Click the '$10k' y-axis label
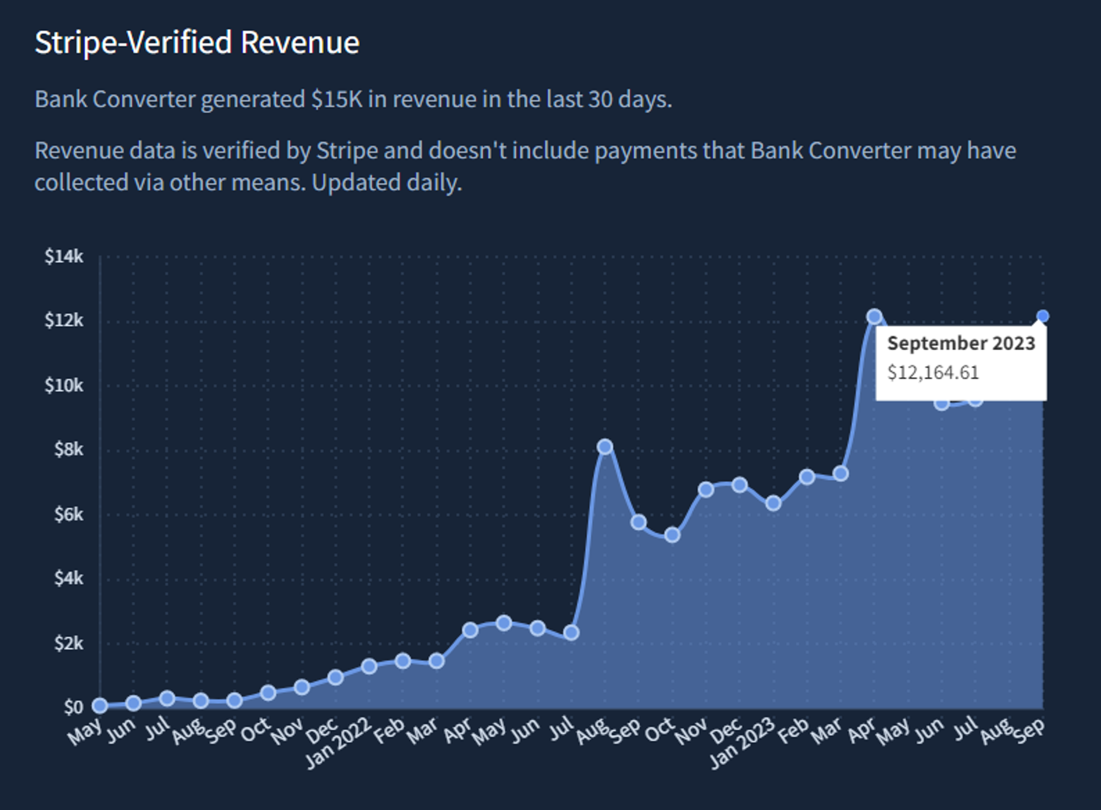The image size is (1101, 810). [64, 385]
